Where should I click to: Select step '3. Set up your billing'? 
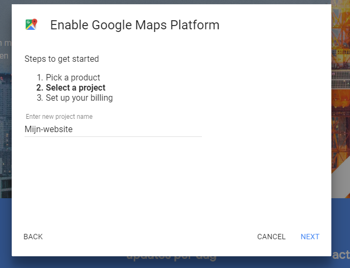(75, 98)
